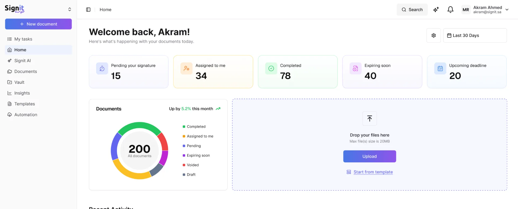Screen dimensions: 518x209
Task: Toggle the Draft legend entry
Action: (191, 175)
